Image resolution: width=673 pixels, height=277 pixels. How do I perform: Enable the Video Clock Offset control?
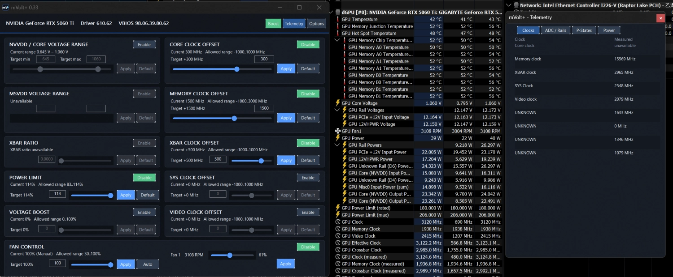pyautogui.click(x=308, y=212)
